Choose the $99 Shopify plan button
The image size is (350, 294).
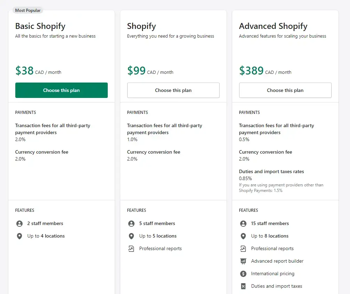click(x=173, y=90)
